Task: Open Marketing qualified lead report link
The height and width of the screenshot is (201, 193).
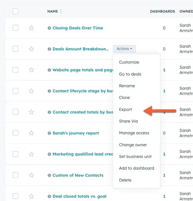Action: pos(83,154)
